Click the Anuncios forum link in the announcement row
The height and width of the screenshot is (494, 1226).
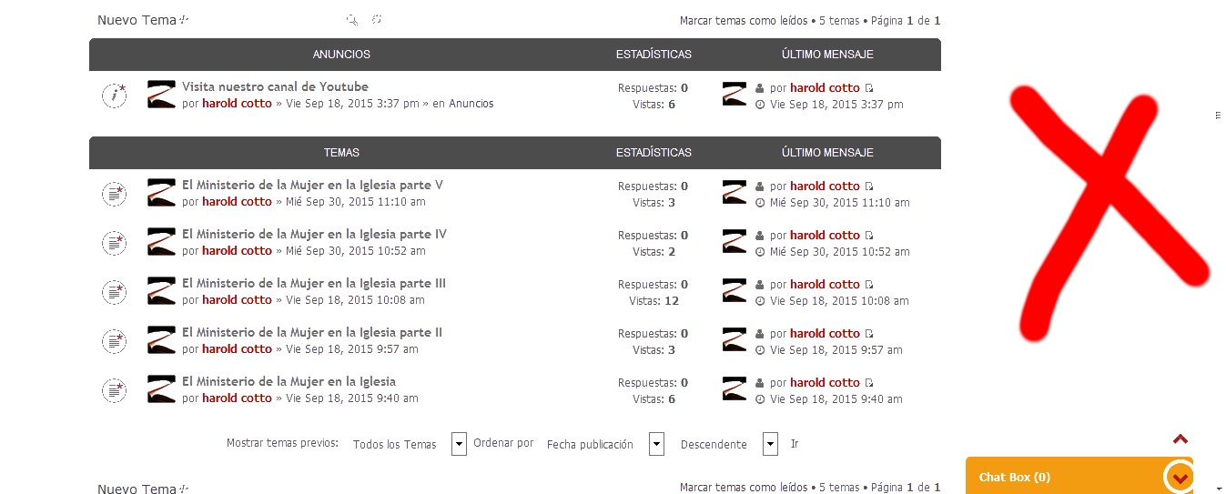pyautogui.click(x=471, y=104)
